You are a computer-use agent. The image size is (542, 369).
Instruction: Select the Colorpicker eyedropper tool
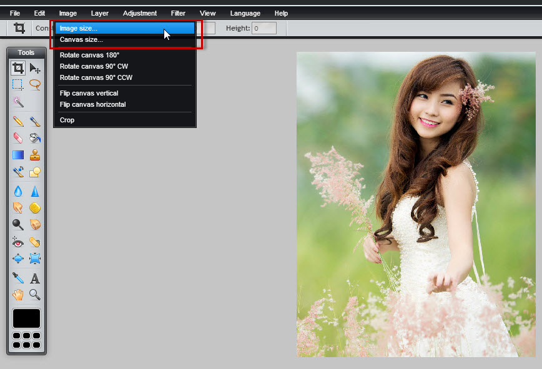click(18, 278)
